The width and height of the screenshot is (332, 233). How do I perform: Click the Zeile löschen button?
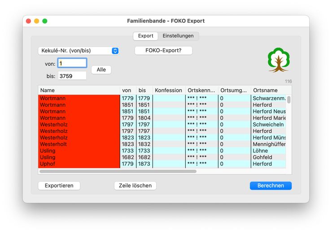[x=135, y=185]
